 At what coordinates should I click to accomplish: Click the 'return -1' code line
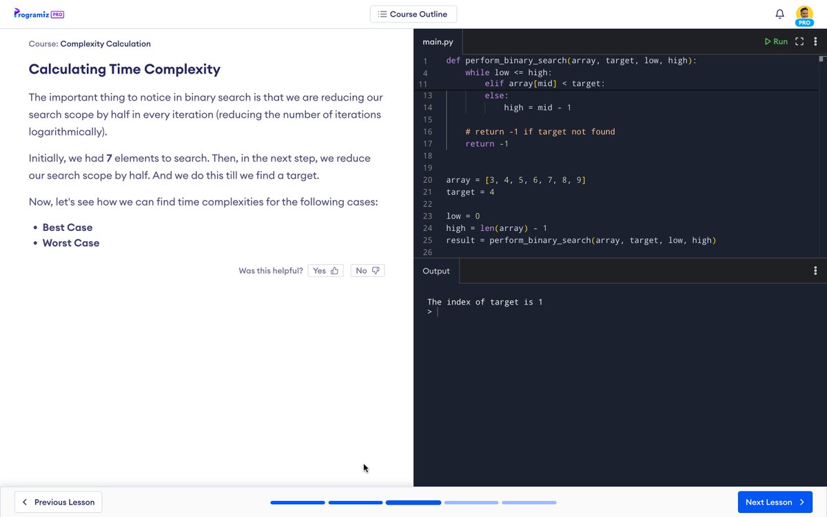click(x=487, y=144)
